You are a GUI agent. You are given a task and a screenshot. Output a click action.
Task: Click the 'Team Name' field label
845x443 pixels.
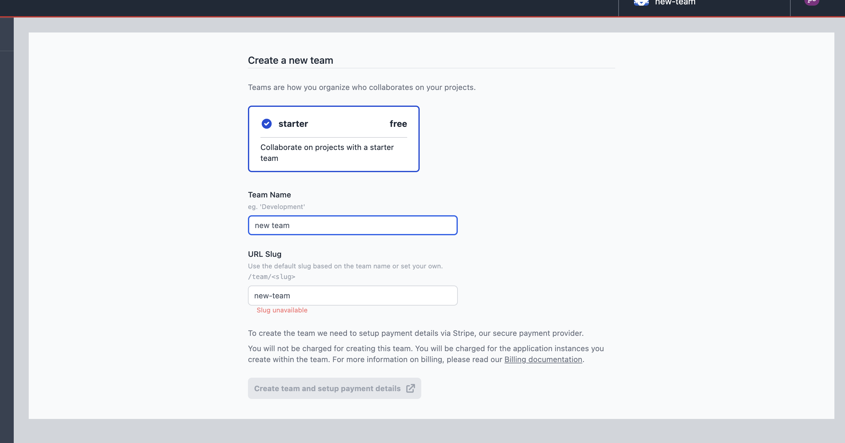click(269, 195)
